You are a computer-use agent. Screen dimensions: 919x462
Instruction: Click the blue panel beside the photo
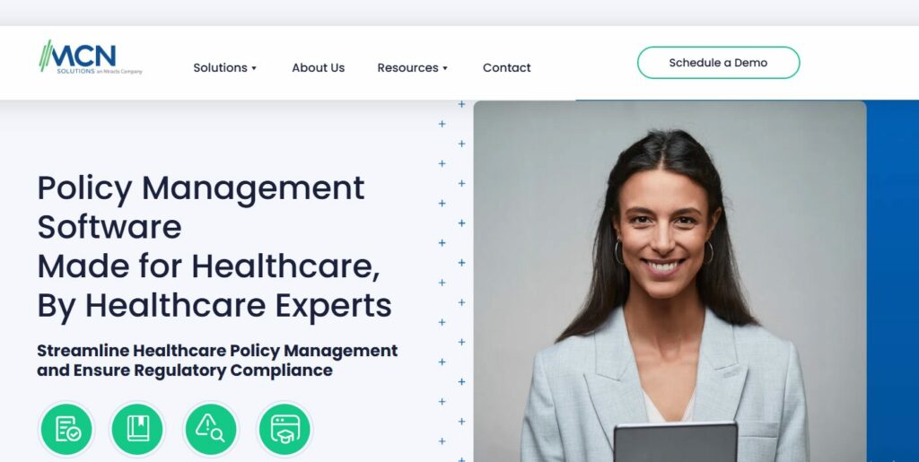tap(893, 281)
